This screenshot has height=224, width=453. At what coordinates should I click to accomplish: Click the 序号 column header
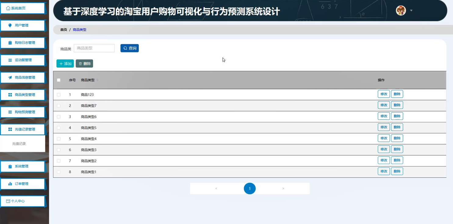[x=72, y=80]
